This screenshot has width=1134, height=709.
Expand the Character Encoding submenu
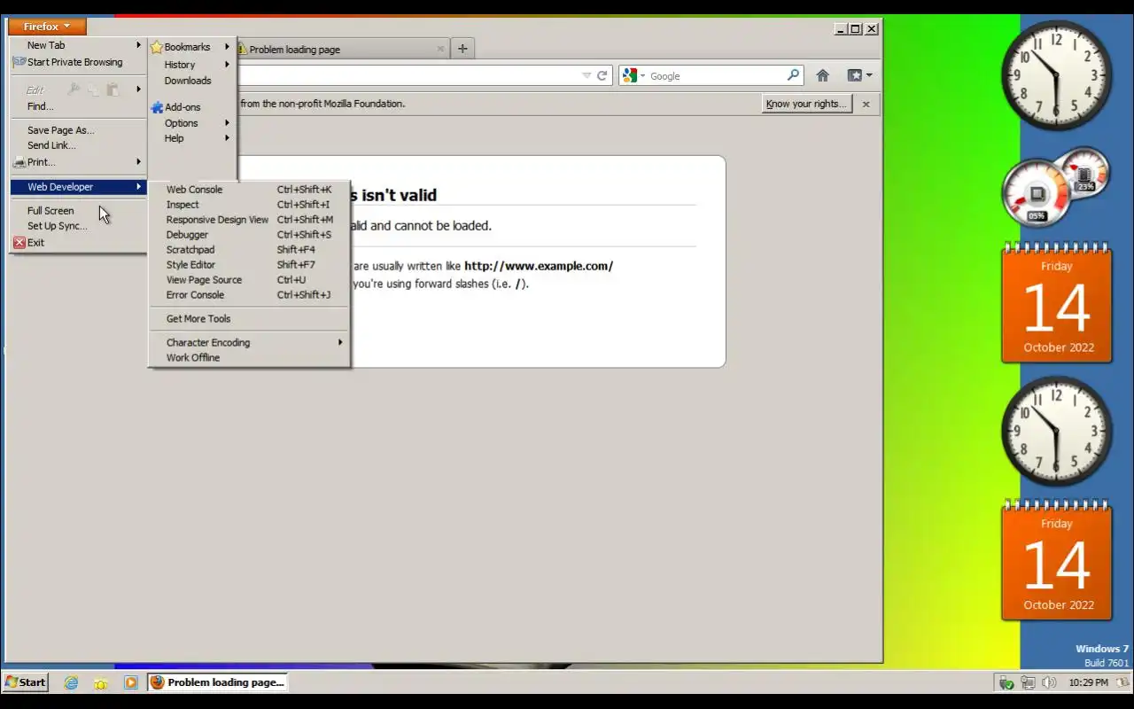(x=249, y=343)
